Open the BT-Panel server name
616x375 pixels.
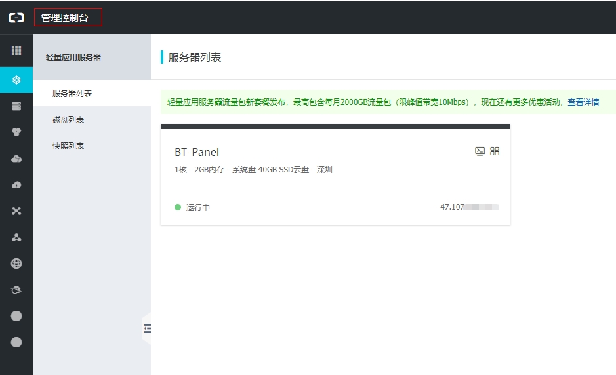click(197, 152)
